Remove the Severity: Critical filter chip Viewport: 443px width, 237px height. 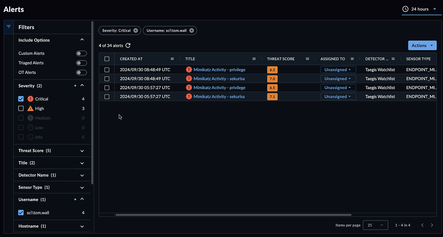pyautogui.click(x=136, y=30)
